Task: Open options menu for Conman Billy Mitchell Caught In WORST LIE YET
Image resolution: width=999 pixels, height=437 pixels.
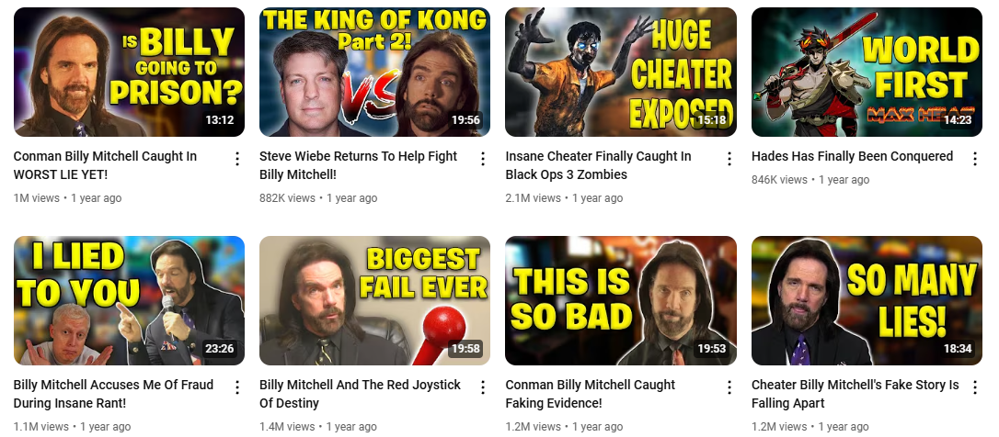Action: (237, 159)
